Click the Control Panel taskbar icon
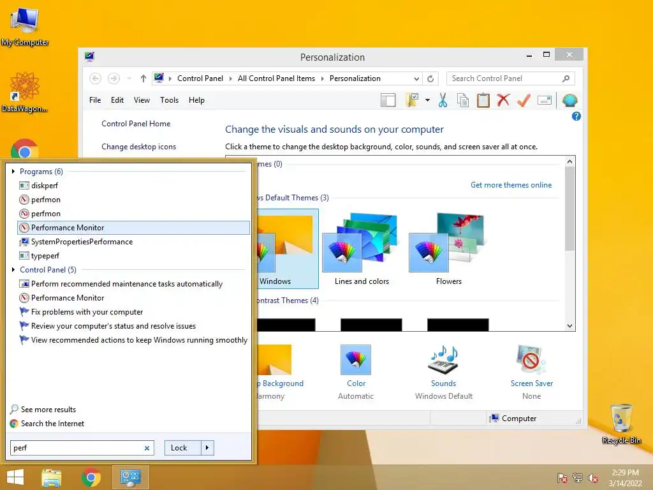 (131, 477)
